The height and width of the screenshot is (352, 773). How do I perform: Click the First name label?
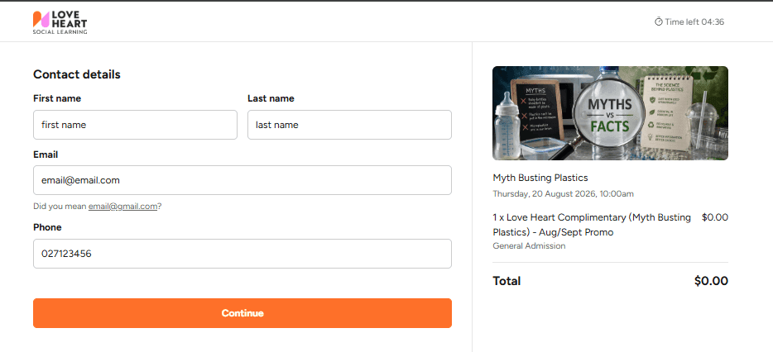coord(57,98)
